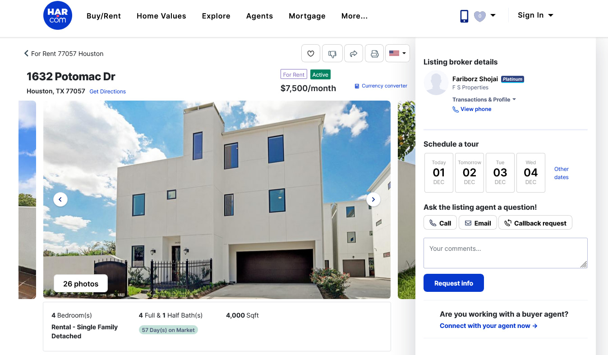Click the mobile phone app icon
608x355 pixels.
pyautogui.click(x=464, y=16)
